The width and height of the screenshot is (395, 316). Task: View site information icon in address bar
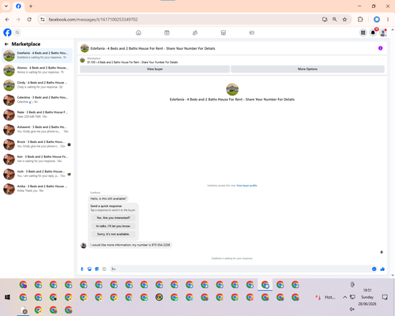click(x=43, y=20)
